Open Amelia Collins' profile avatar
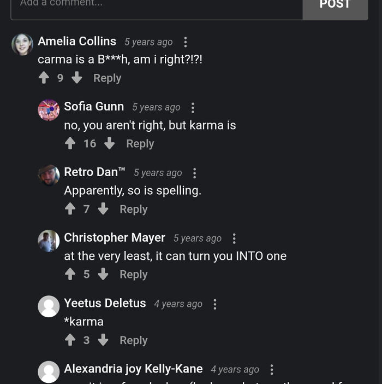The height and width of the screenshot is (384, 382). 22,44
